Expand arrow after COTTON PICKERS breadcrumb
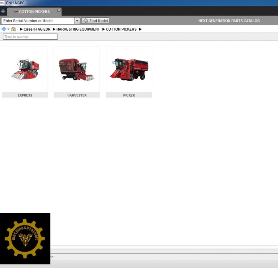The width and height of the screenshot is (278, 268). pos(140,29)
